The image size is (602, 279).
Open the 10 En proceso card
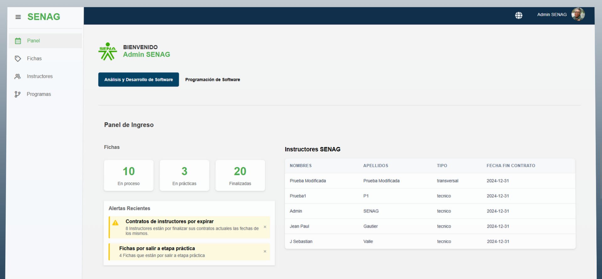click(129, 175)
